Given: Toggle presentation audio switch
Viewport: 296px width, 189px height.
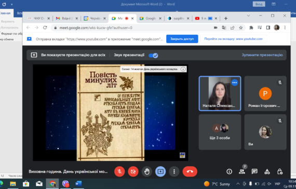Looking at the screenshot, I should pos(153,56).
